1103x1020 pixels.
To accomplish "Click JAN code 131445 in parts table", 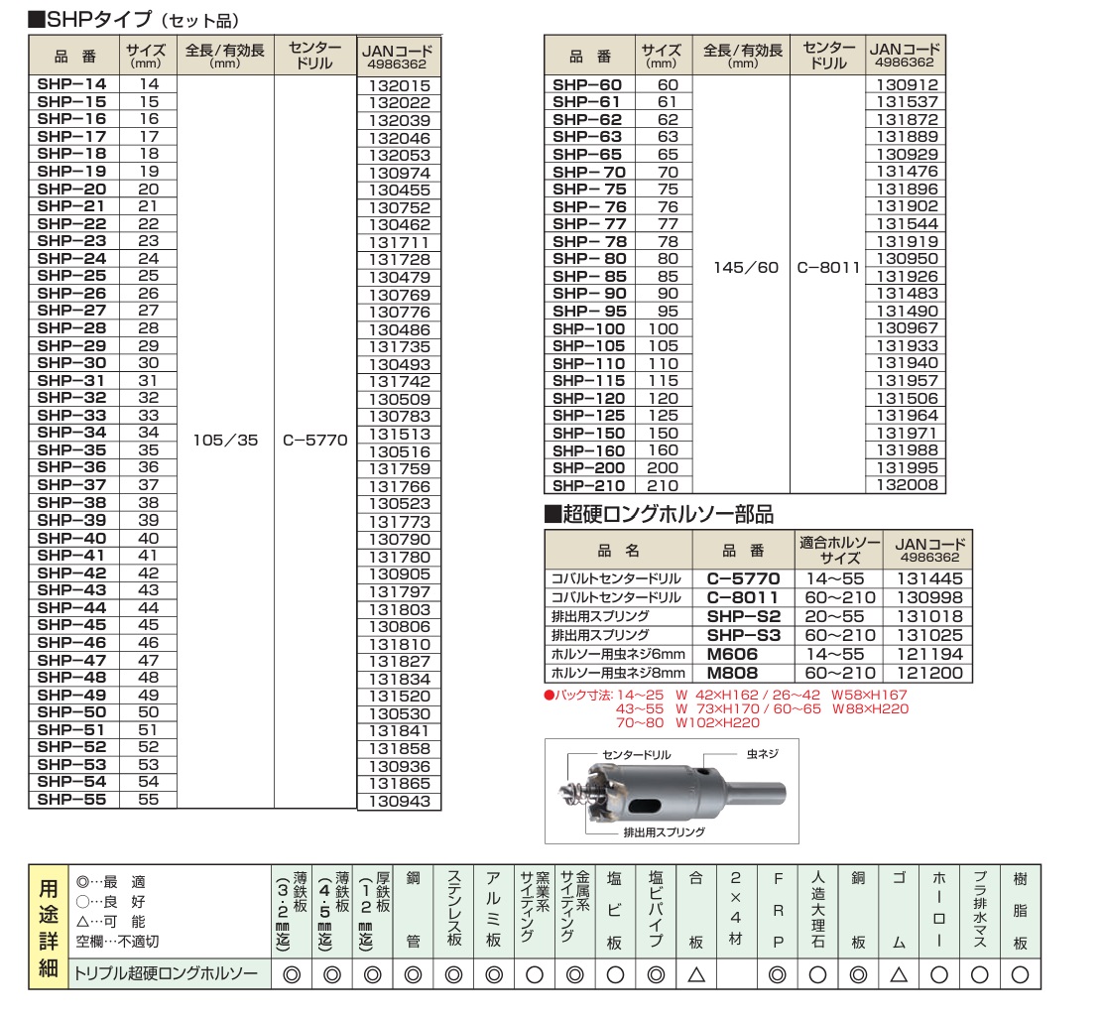I will [929, 578].
